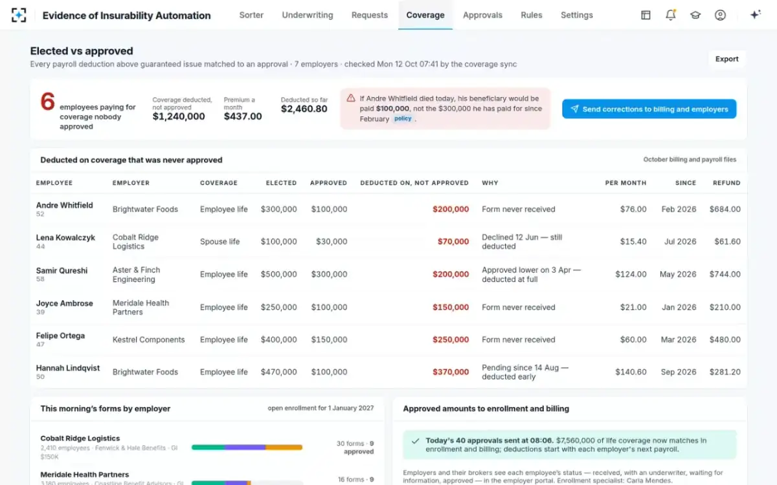777x485 pixels.
Task: Select Lena Kowalczyk in the table
Action: click(x=65, y=237)
